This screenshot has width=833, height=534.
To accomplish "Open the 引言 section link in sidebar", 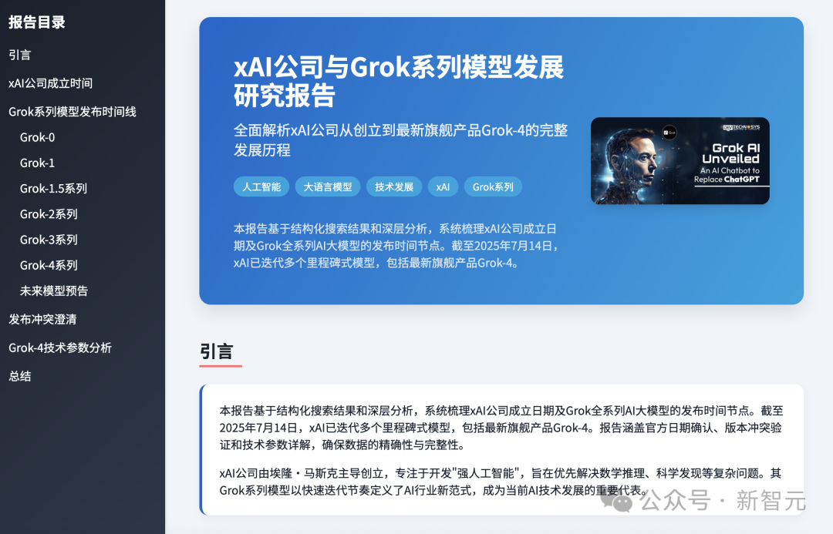I will tap(19, 55).
